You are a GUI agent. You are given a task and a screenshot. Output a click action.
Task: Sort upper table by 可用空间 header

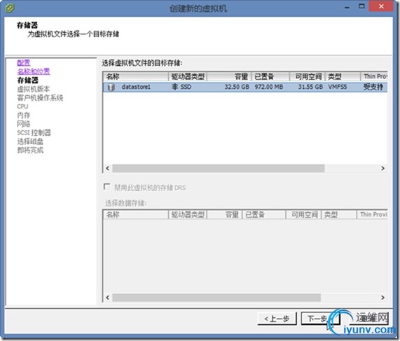(x=308, y=76)
